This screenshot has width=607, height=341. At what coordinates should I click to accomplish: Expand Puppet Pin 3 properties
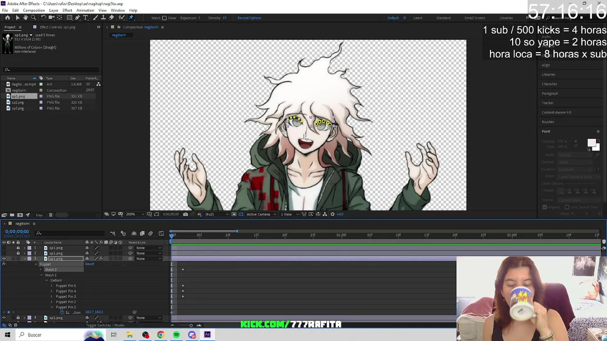[51, 296]
